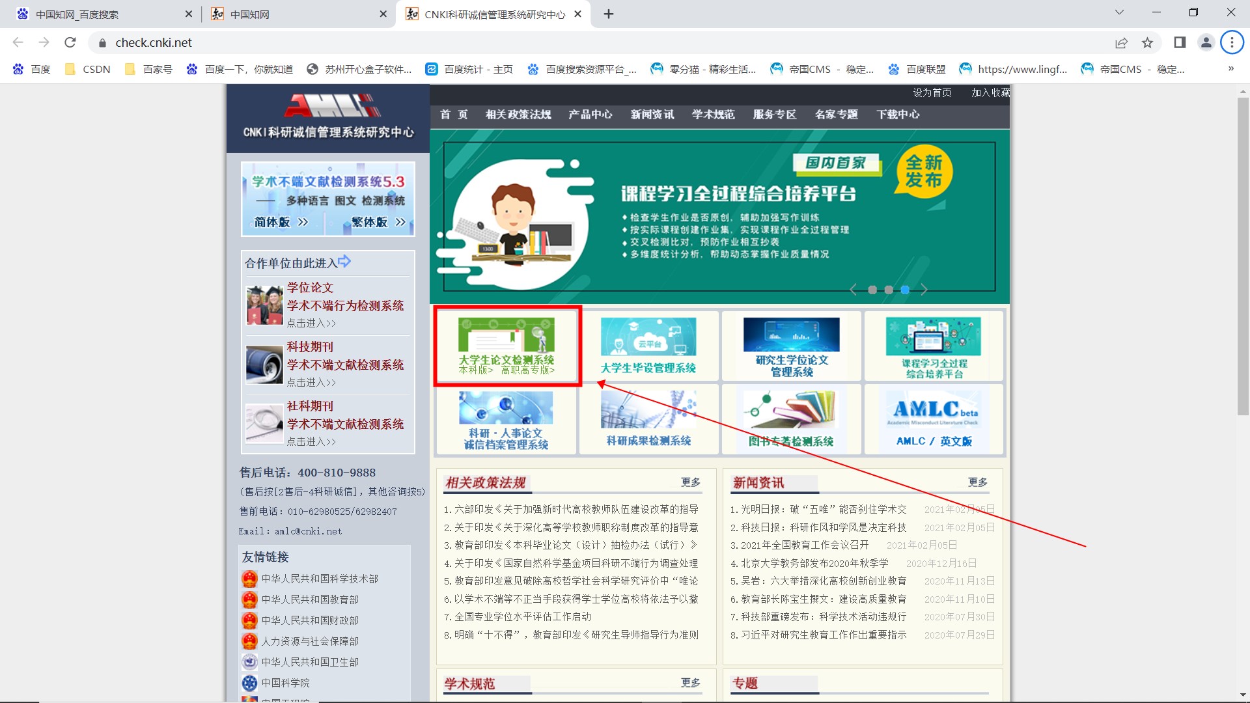Open the browser profile avatar icon
The height and width of the screenshot is (703, 1250).
click(1206, 42)
